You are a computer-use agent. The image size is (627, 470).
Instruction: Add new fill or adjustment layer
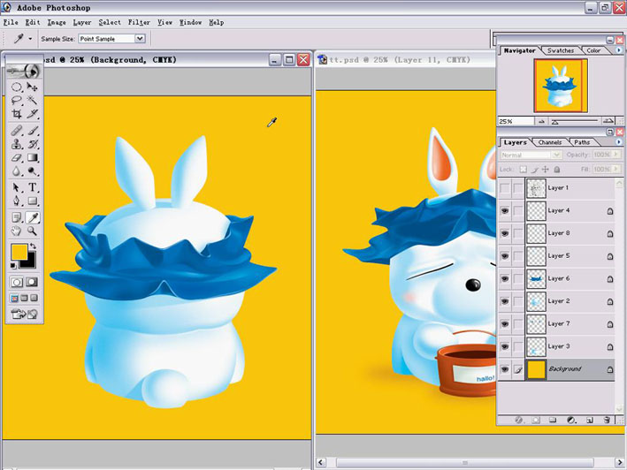coord(571,420)
